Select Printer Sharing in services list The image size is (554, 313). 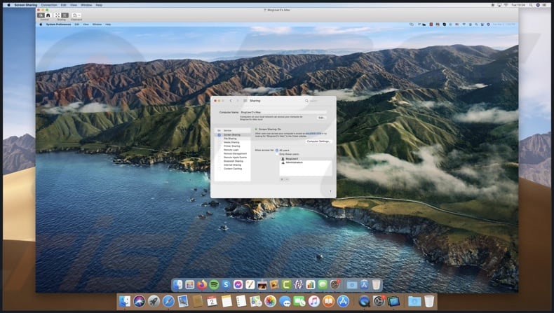tap(233, 146)
